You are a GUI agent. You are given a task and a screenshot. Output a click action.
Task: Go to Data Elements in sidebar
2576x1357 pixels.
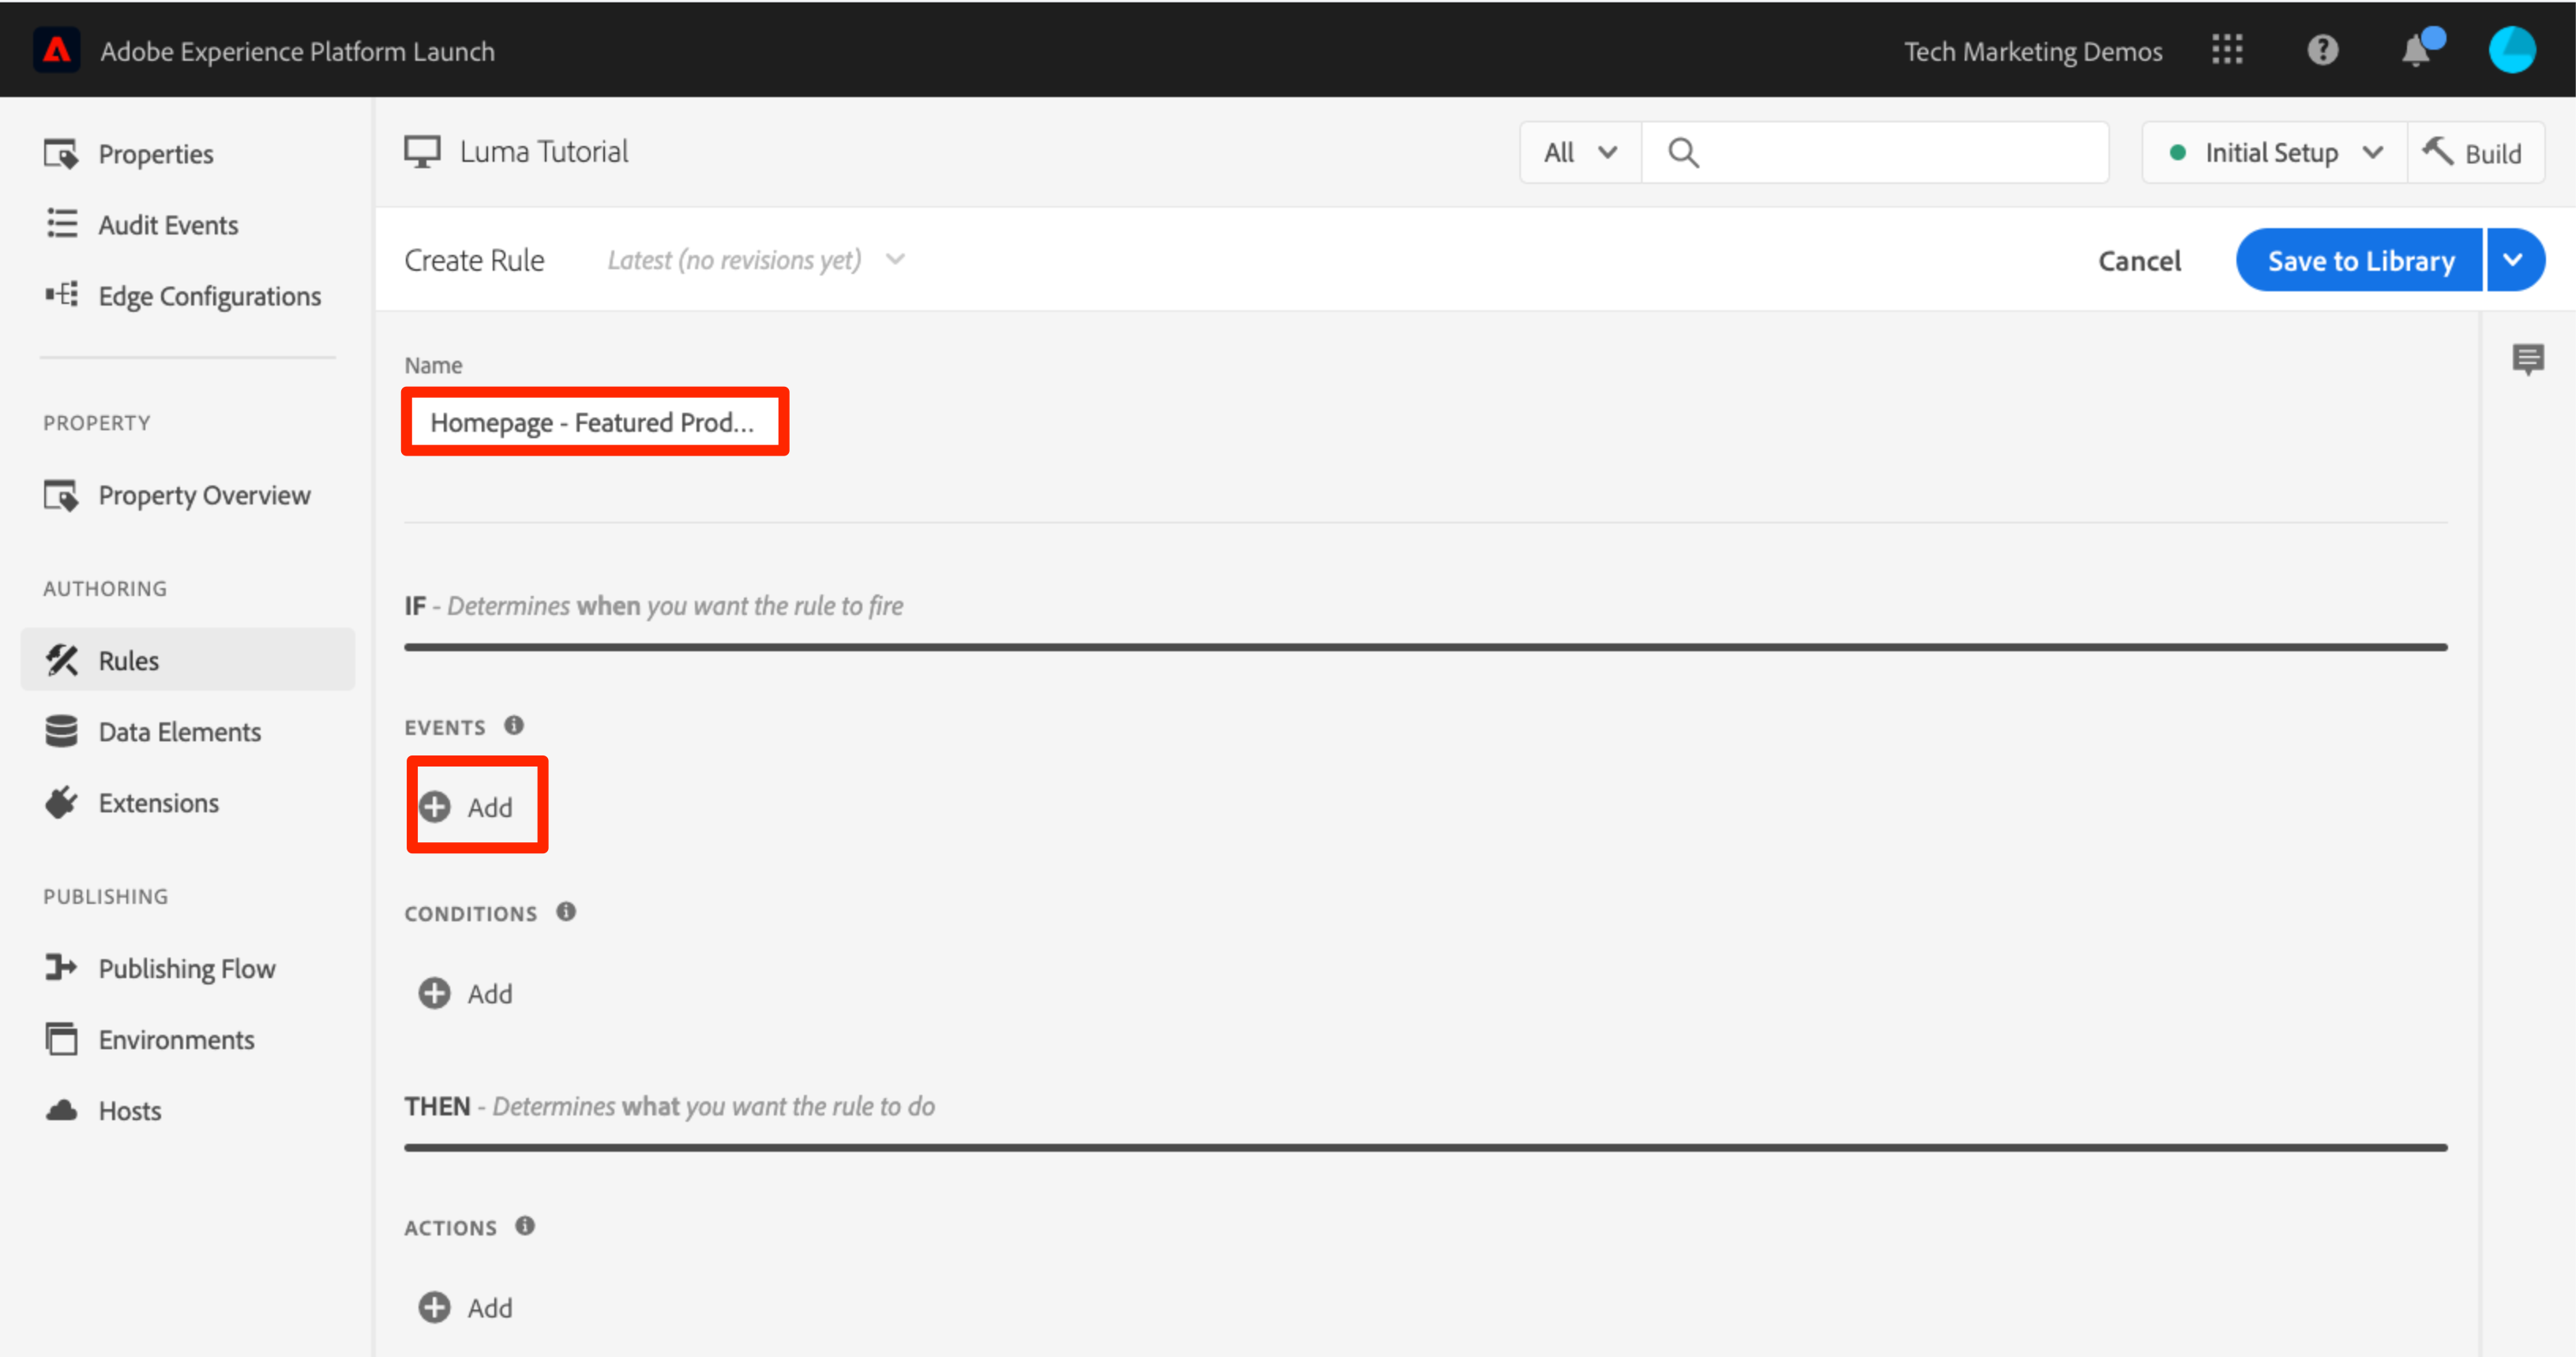click(179, 732)
